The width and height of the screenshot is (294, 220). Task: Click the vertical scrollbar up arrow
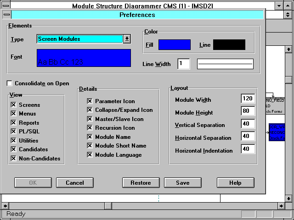click(288, 49)
